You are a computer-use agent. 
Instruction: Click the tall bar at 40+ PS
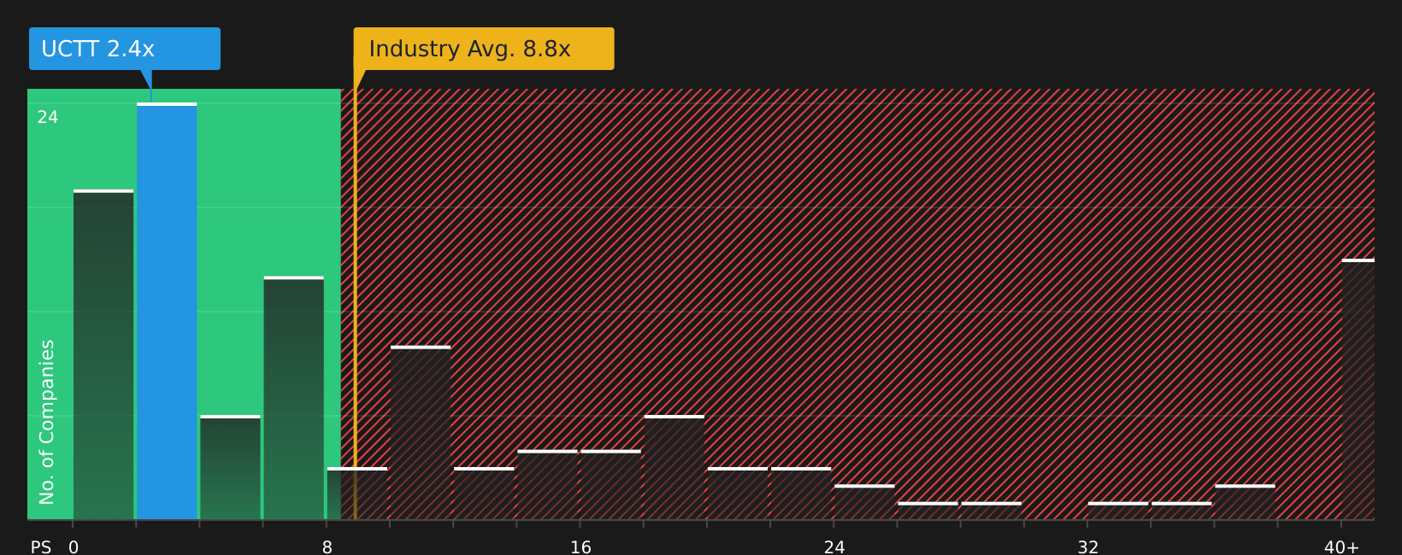tap(1358, 389)
